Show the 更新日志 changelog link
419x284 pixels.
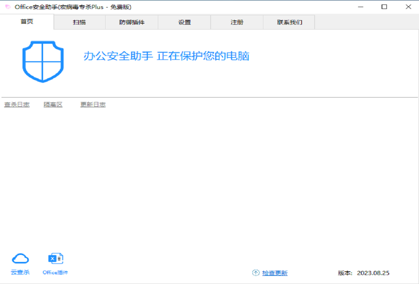[x=93, y=105]
